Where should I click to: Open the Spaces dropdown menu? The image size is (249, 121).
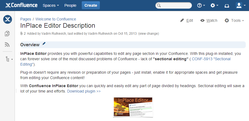(x=51, y=5)
